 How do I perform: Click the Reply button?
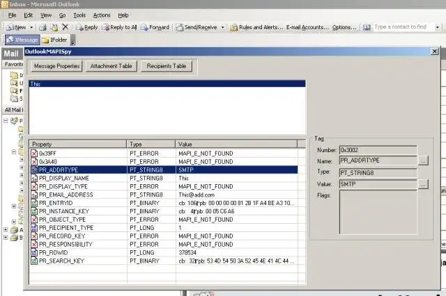86,27
